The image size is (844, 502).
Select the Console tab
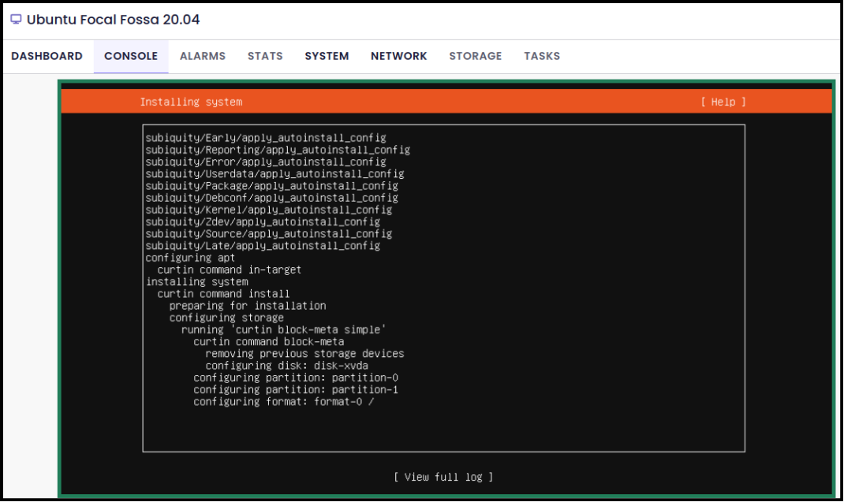(x=131, y=56)
